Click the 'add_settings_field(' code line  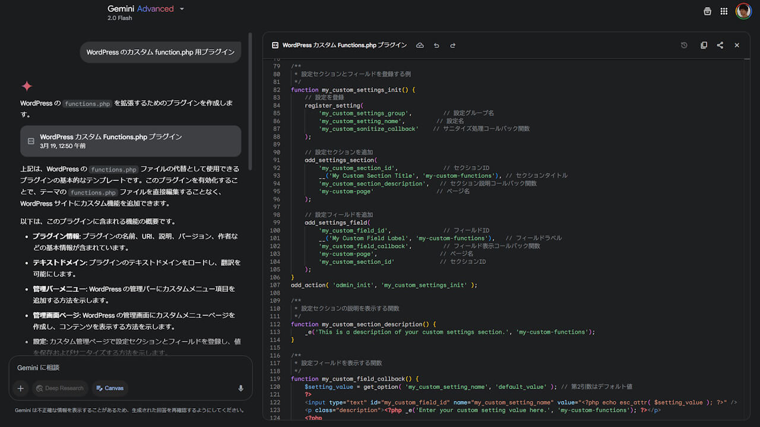337,222
